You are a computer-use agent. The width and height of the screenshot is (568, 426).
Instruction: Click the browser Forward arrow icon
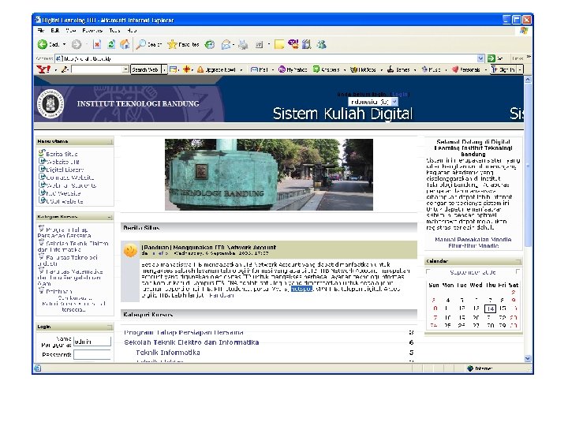coord(76,44)
